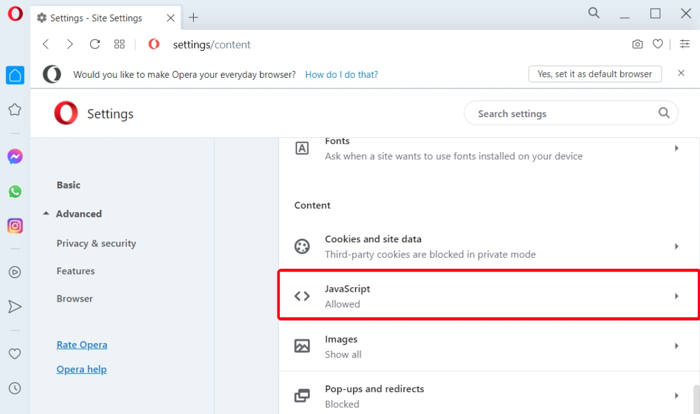The height and width of the screenshot is (414, 700).
Task: Expand the Images content setting
Action: click(x=488, y=347)
